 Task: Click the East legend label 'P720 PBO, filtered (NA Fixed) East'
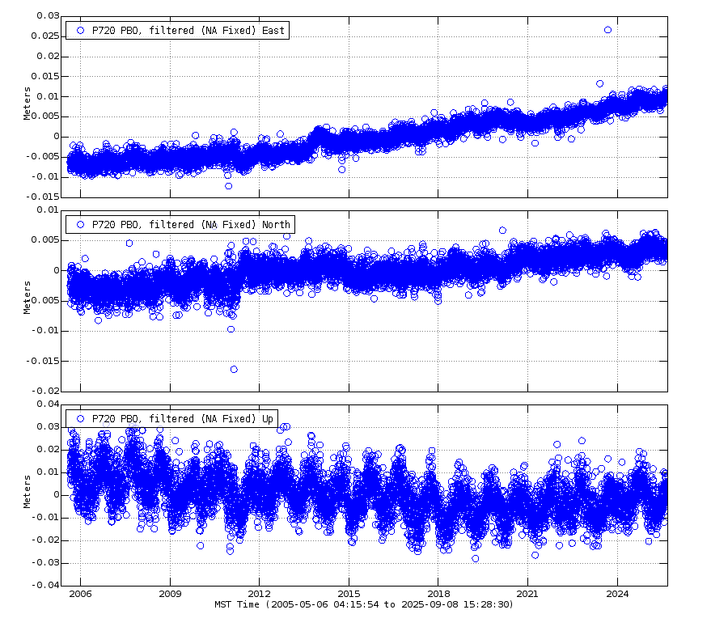[x=188, y=31]
